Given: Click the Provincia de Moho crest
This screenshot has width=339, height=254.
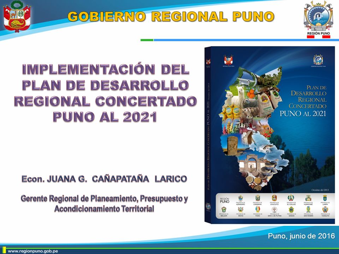Looking at the screenshot, I should click(x=240, y=210).
